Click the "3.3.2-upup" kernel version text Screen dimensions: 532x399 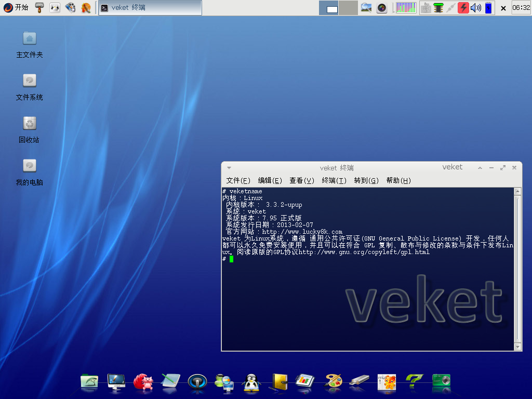(x=284, y=205)
